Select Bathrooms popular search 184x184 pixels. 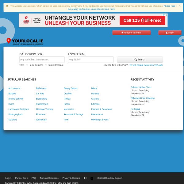pyautogui.click(x=41, y=88)
